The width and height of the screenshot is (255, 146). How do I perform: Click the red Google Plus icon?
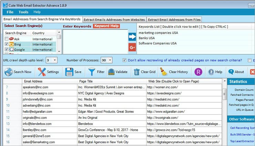tap(132, 47)
